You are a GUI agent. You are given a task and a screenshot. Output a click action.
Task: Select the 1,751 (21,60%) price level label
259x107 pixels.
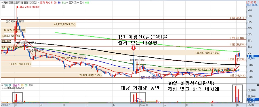tap(238, 38)
